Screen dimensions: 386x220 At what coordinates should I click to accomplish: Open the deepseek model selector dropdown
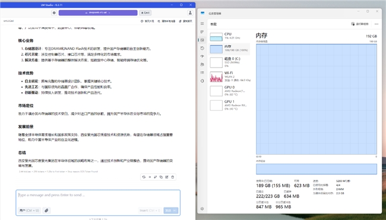(x=98, y=13)
